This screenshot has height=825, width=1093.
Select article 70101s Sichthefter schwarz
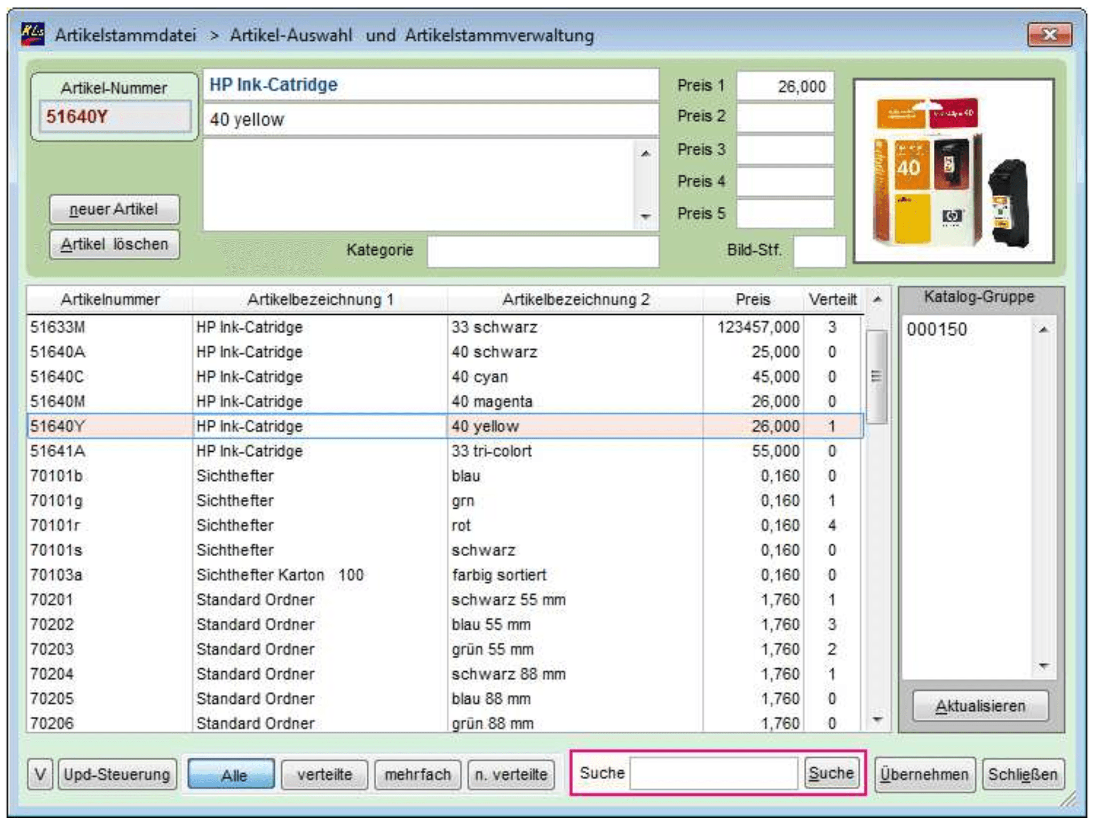[x=444, y=550]
